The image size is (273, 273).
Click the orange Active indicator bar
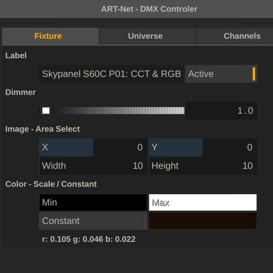click(254, 74)
